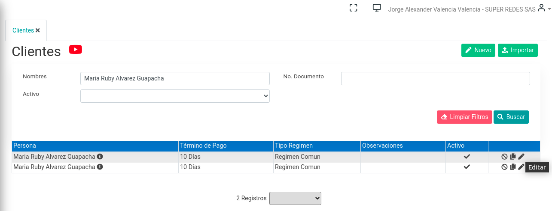Click first row 10 Días cell
This screenshot has width=552, height=211.
[x=226, y=157]
